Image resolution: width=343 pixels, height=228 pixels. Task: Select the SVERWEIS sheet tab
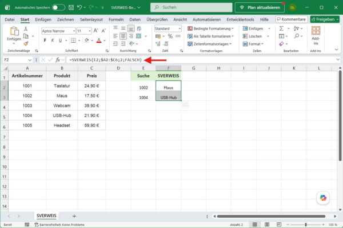pos(46,216)
